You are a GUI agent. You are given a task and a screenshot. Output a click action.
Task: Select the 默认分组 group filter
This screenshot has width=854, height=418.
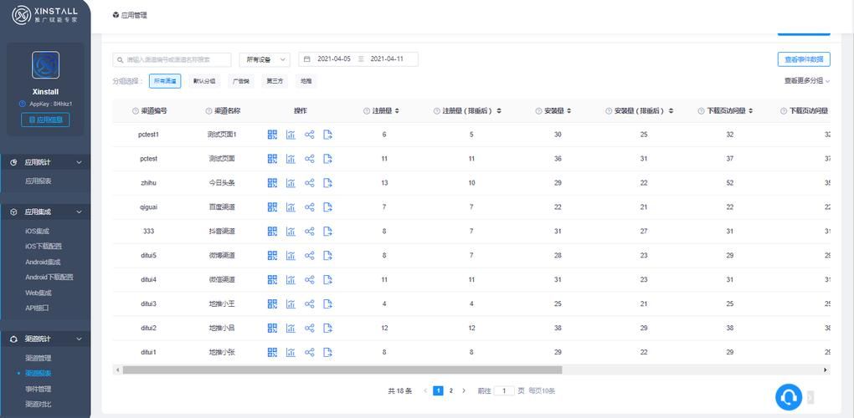click(203, 81)
